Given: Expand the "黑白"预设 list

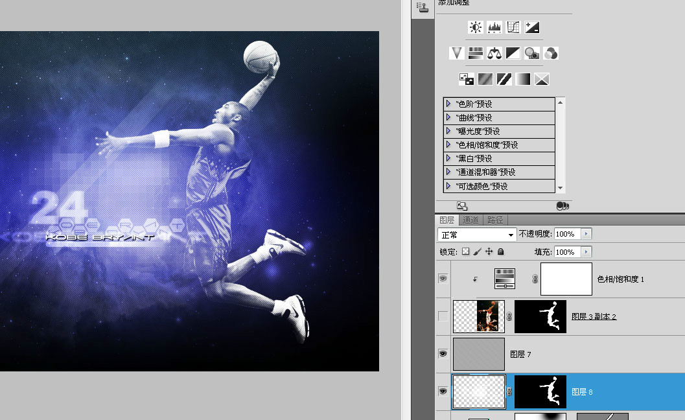Looking at the screenshot, I should [x=448, y=157].
